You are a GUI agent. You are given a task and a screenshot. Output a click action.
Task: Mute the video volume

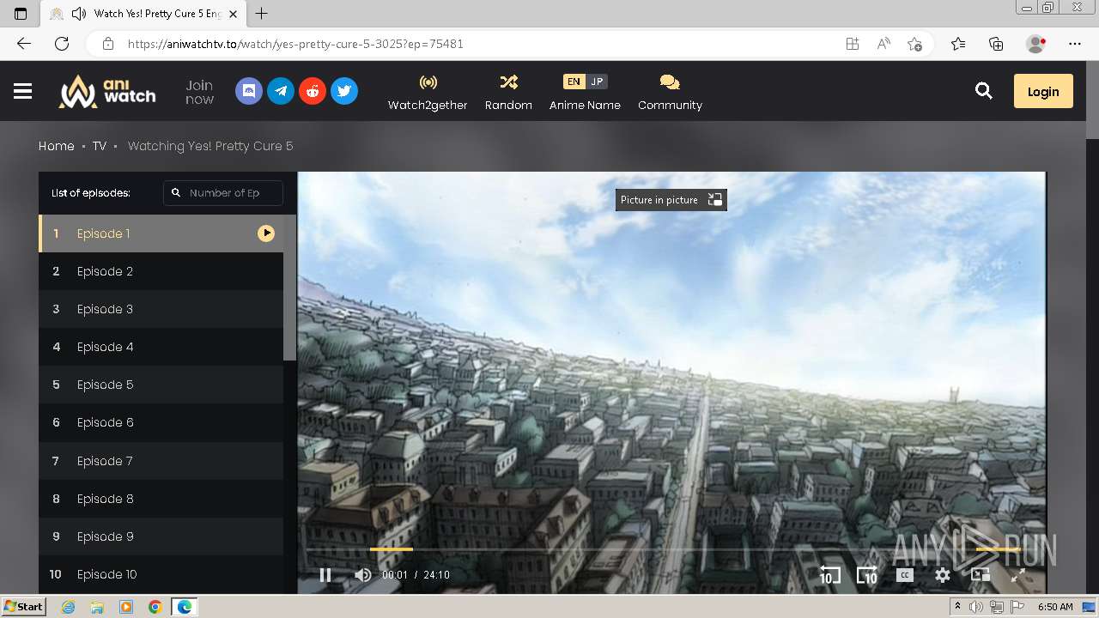coord(363,575)
